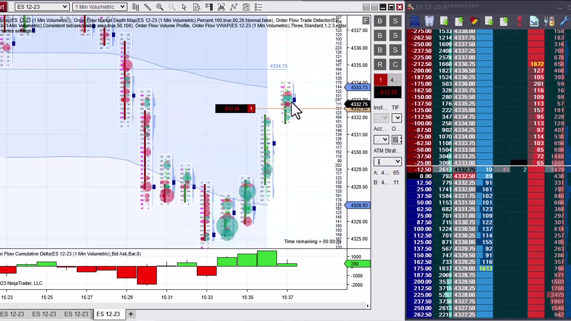Image resolution: width=571 pixels, height=321 pixels.
Task: Select the pointer cursor tool in chart toolbar
Action: [184, 7]
